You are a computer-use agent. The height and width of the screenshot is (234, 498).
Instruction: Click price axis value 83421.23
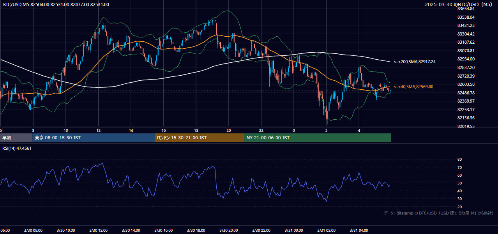[466, 25]
